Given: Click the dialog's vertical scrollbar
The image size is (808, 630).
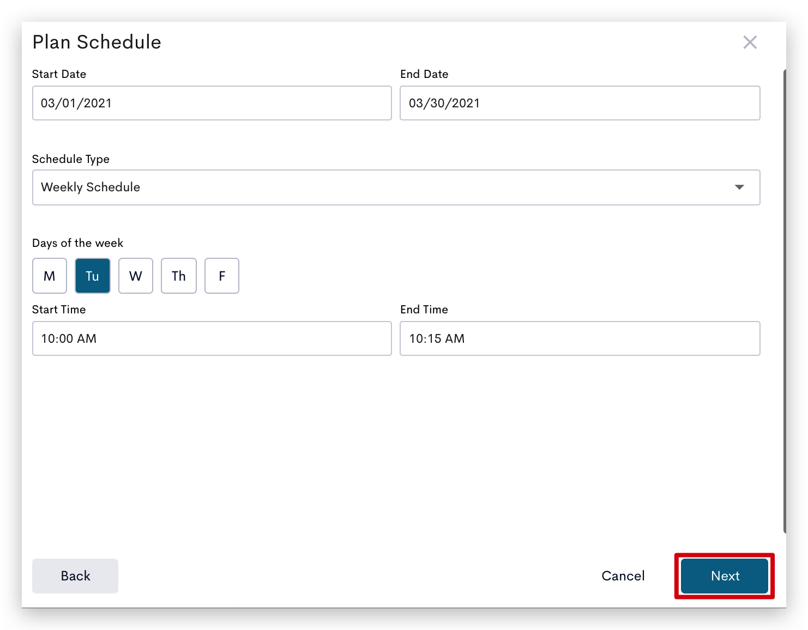Looking at the screenshot, I should click(x=785, y=301).
